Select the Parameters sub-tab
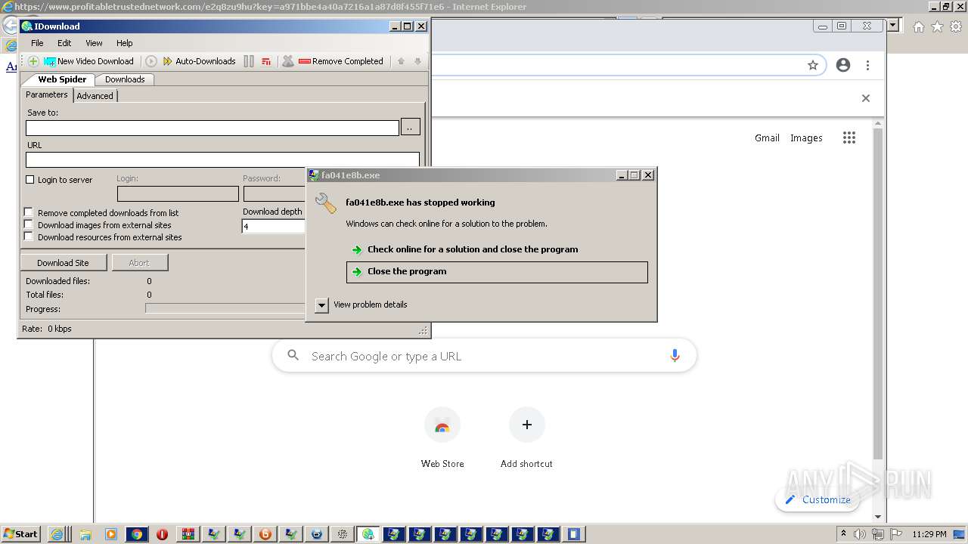 (47, 94)
